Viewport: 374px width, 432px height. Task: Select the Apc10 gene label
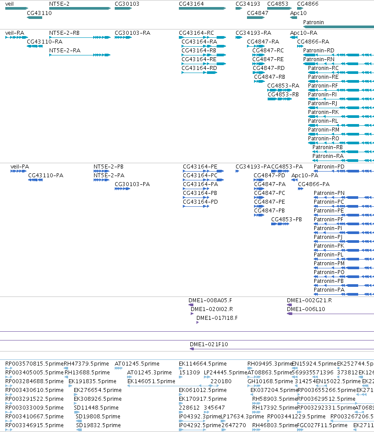298,13
